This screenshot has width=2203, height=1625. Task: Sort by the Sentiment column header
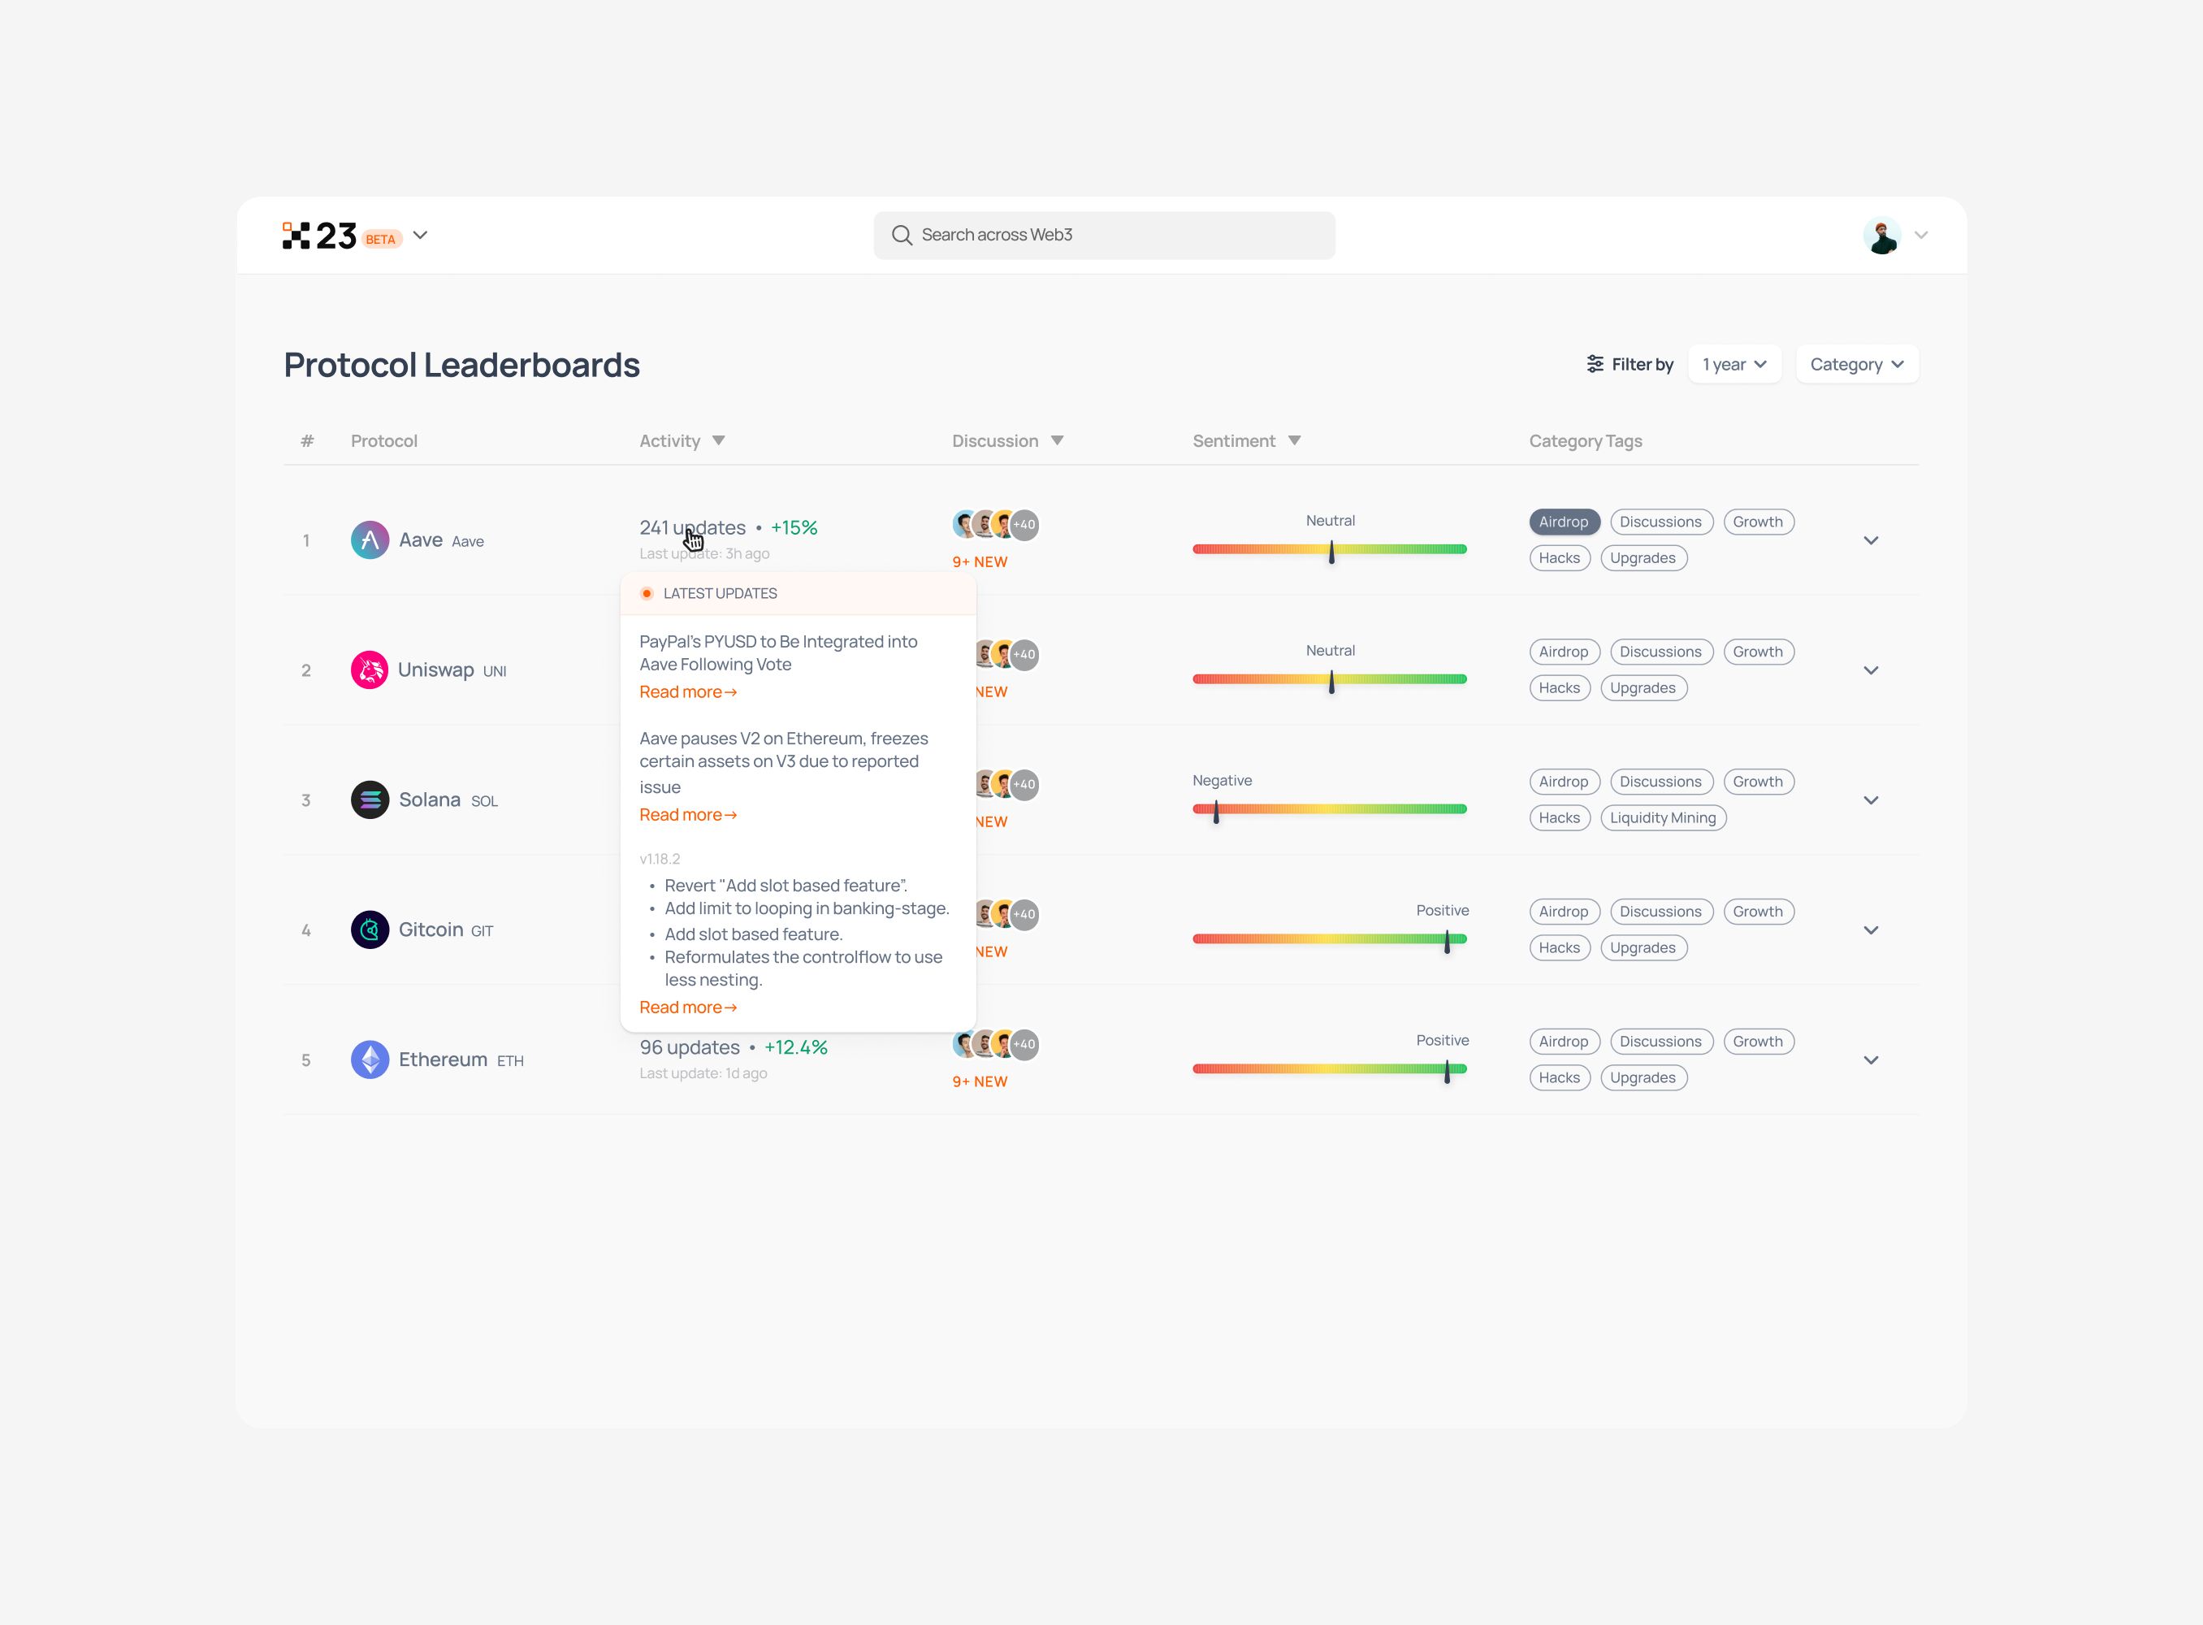[1245, 440]
